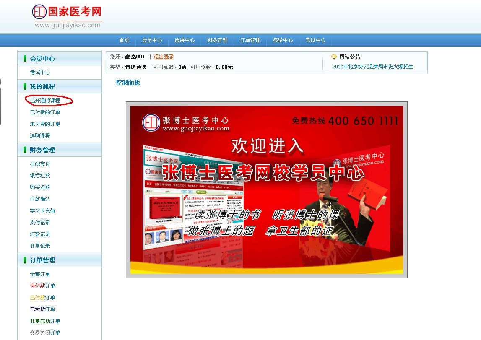The height and width of the screenshot is (340, 481).
Task: Open the 2012年北京协议退费周末班火爆招生 announcement
Action: [x=373, y=67]
